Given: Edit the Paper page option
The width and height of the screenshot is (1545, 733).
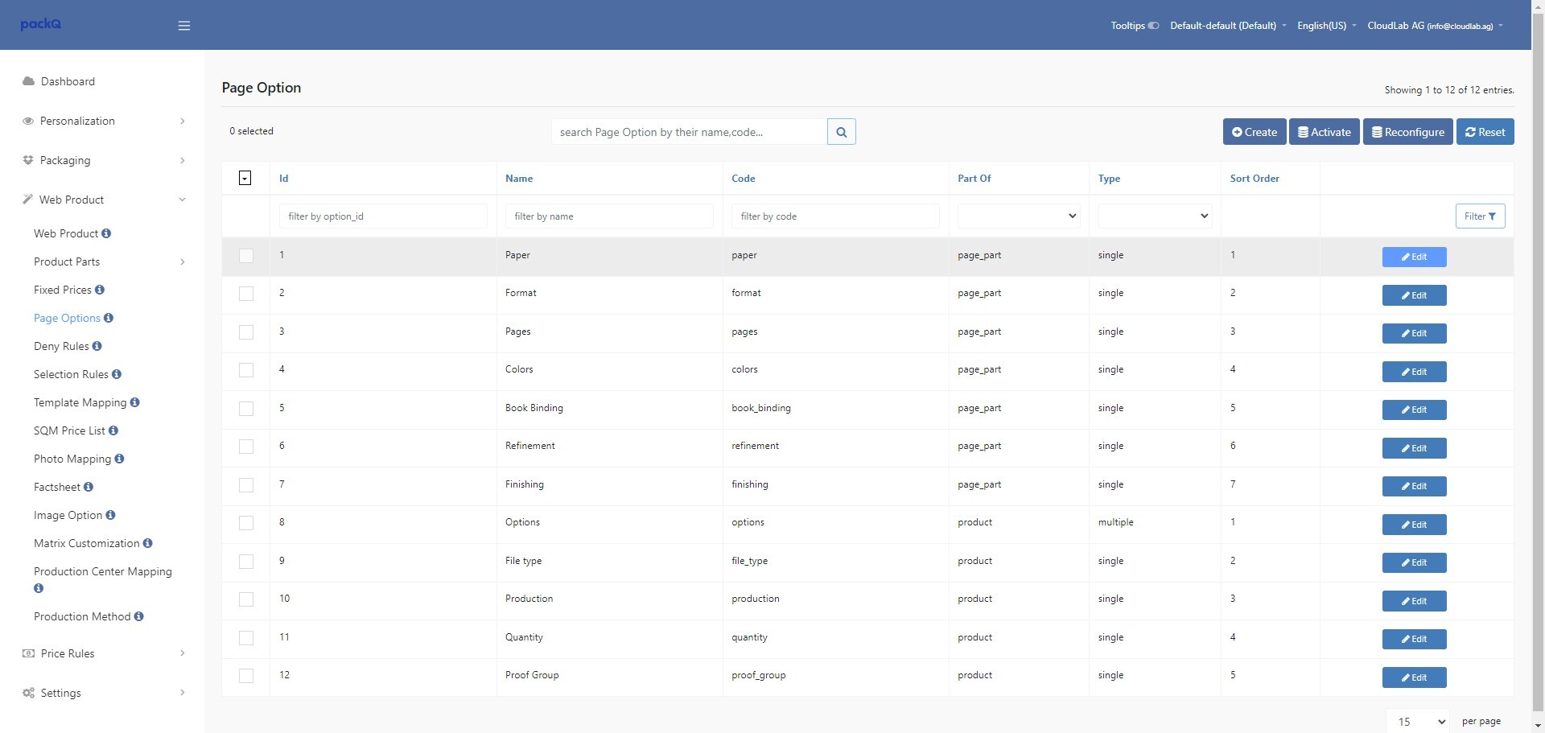Looking at the screenshot, I should [1415, 257].
